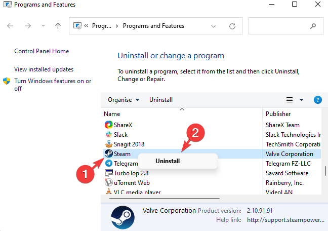Expand the address bar history dropdown
The width and height of the screenshot is (328, 231).
pos(214,26)
